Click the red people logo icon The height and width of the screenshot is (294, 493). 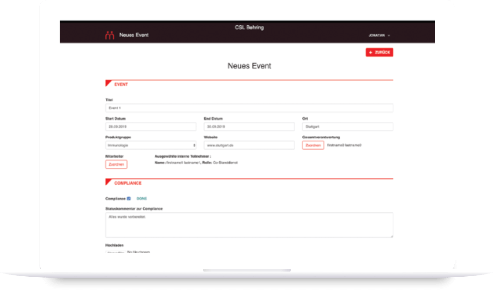click(110, 35)
